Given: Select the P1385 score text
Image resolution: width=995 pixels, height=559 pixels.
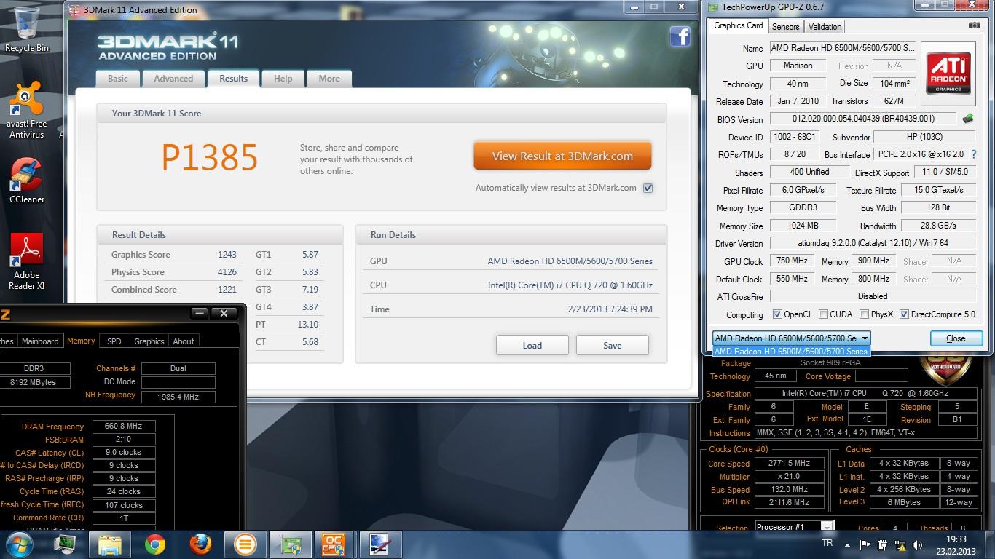Looking at the screenshot, I should [x=210, y=156].
